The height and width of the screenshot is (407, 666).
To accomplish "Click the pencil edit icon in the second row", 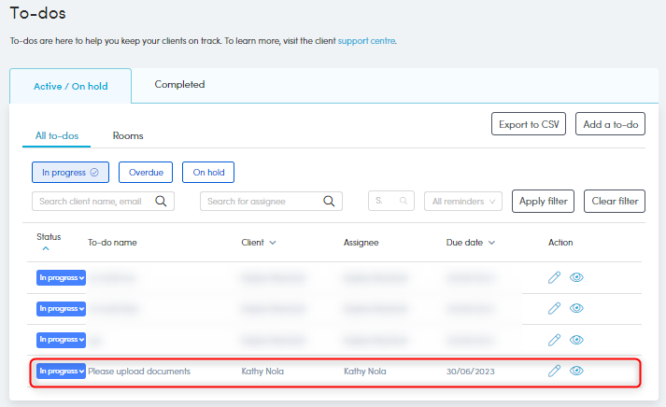I will (554, 308).
